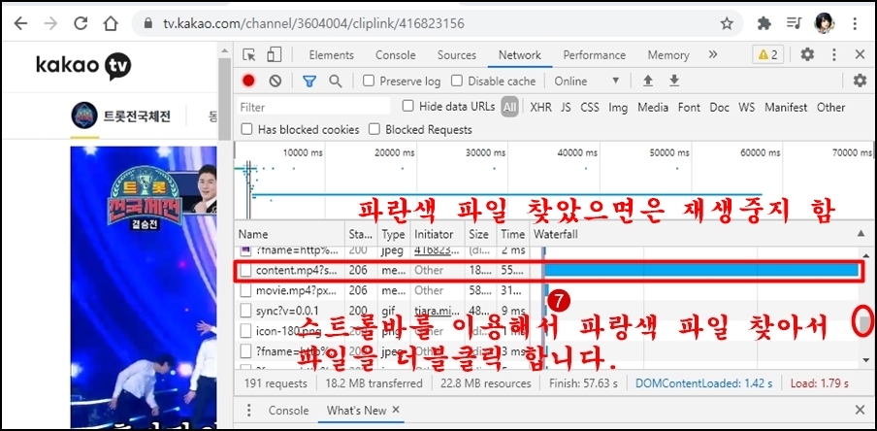The width and height of the screenshot is (877, 431).
Task: Filter requests by Doc
Action: 719,107
